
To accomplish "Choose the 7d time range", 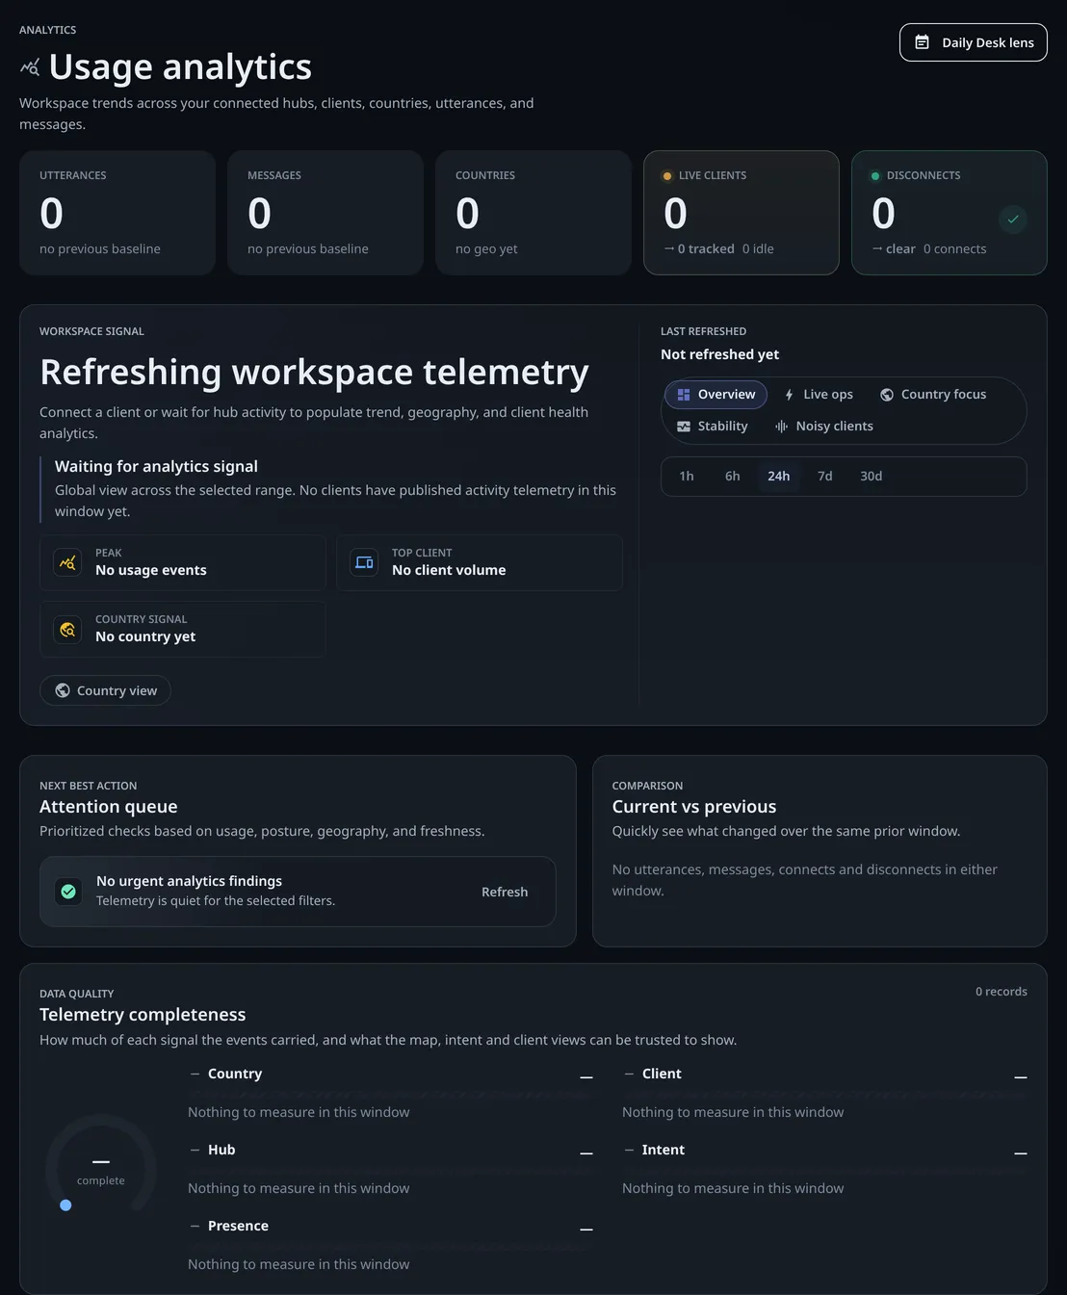I will click(825, 477).
